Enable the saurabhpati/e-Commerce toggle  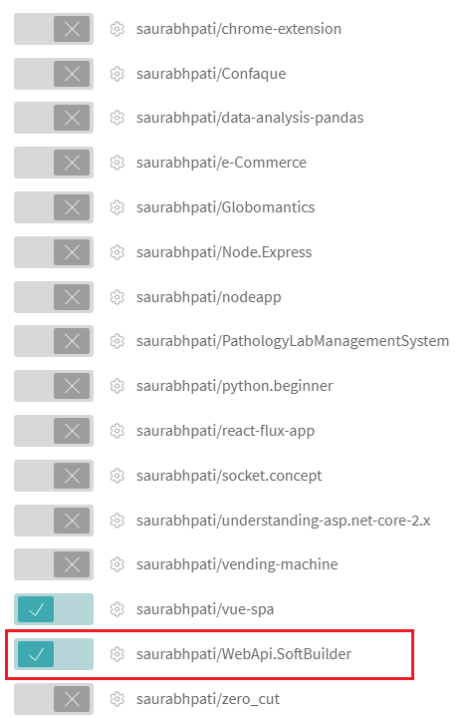click(x=54, y=163)
